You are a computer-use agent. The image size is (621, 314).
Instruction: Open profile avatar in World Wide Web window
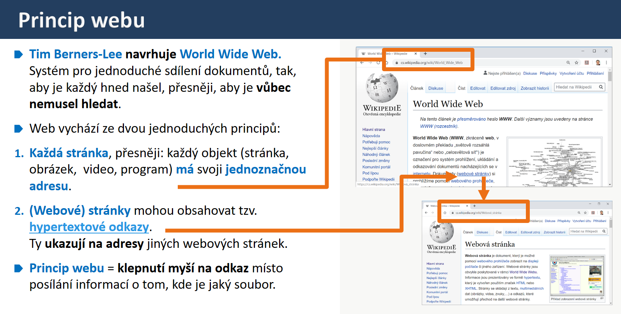598,63
